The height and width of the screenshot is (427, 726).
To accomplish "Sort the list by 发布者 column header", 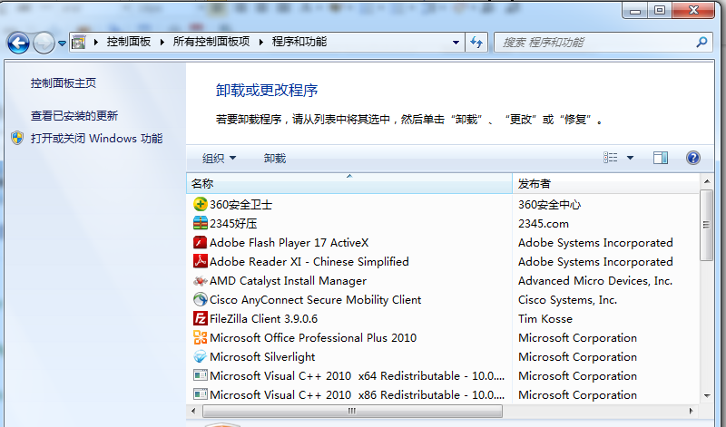I will (x=606, y=183).
